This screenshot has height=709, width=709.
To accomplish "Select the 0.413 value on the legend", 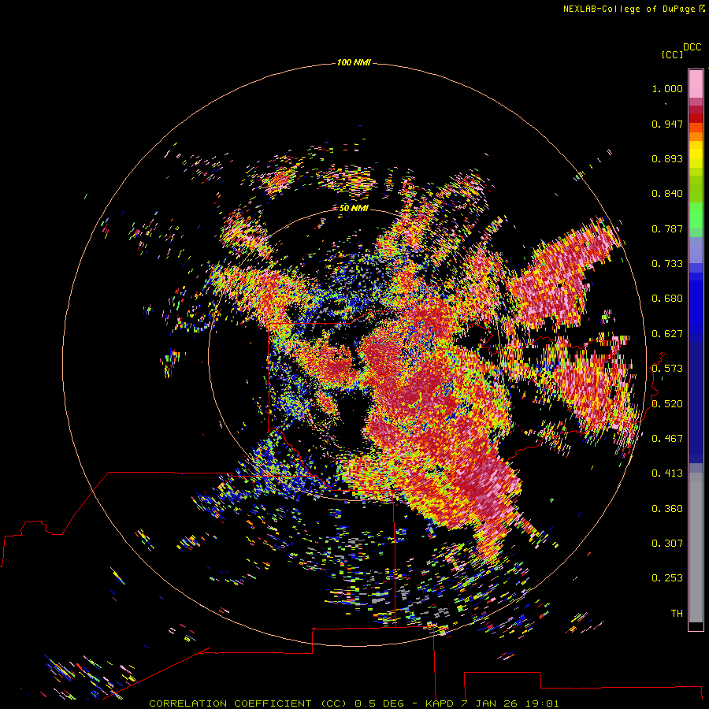I will point(667,473).
